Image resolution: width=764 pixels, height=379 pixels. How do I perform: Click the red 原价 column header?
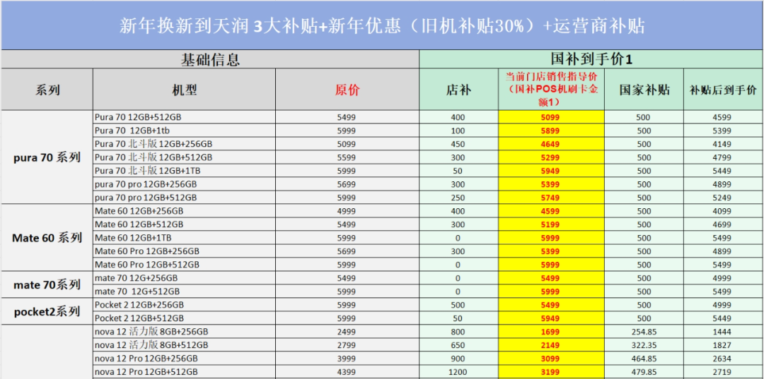click(347, 90)
